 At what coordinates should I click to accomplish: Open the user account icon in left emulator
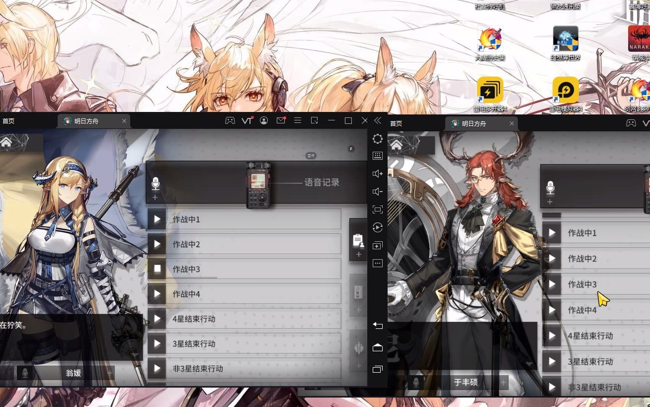pyautogui.click(x=264, y=120)
